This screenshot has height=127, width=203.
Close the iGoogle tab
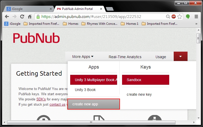[x=51, y=9]
